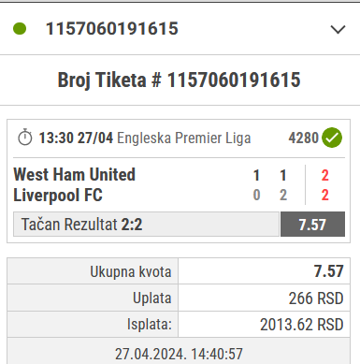Collapse ticket 1157060191615 with the chevron
This screenshot has width=360, height=364.
point(338,29)
